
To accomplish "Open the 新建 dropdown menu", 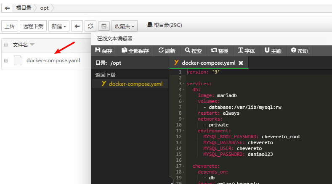I will coord(58,26).
